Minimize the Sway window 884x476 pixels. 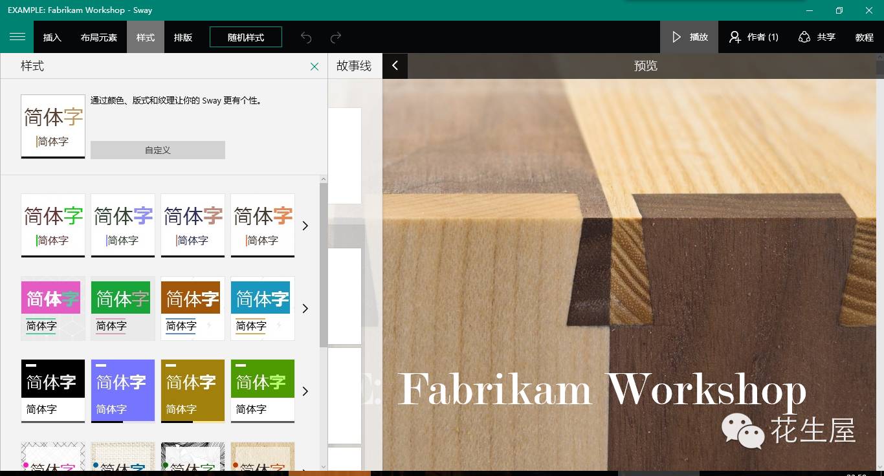click(x=810, y=10)
